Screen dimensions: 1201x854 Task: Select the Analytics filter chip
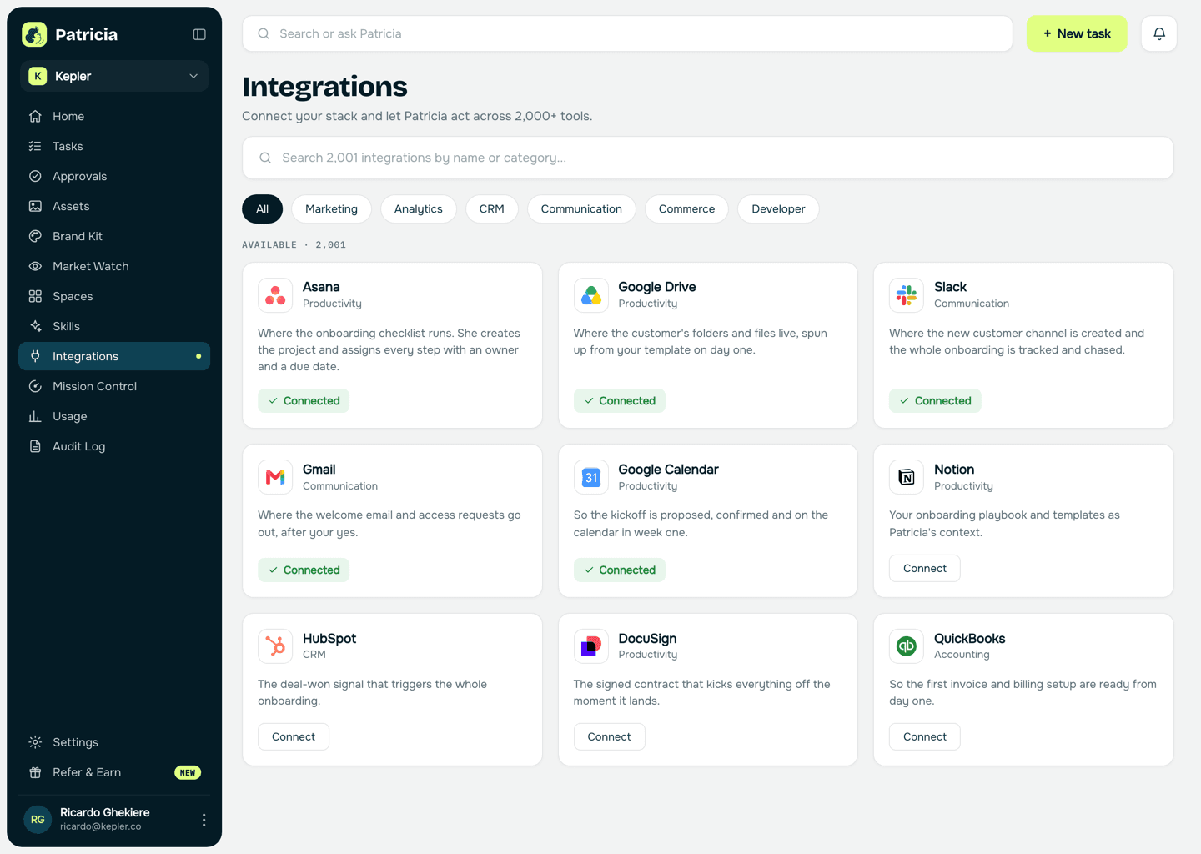click(x=419, y=209)
